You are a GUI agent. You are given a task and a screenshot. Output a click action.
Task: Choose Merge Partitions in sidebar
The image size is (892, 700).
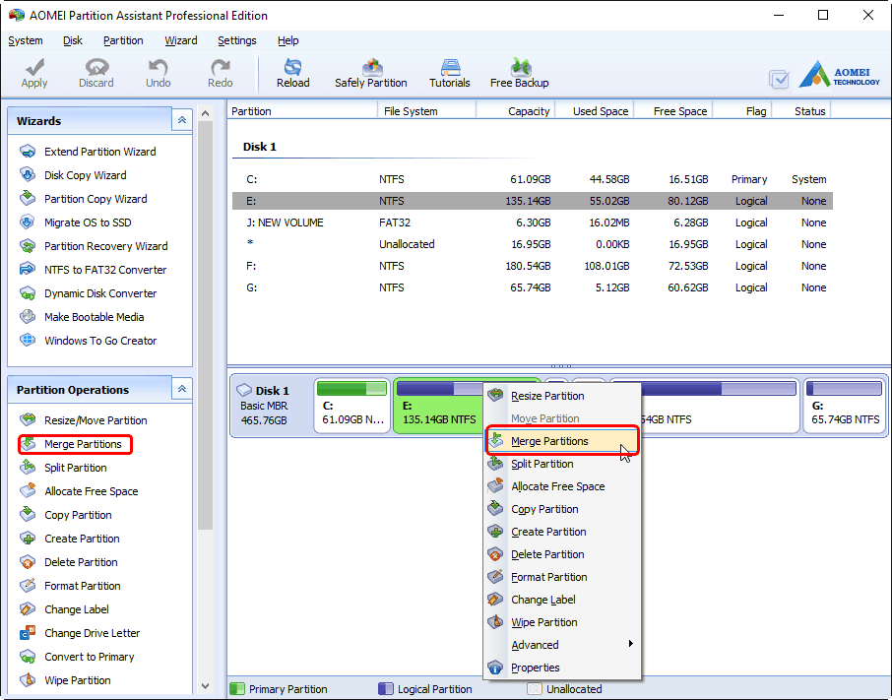75,444
